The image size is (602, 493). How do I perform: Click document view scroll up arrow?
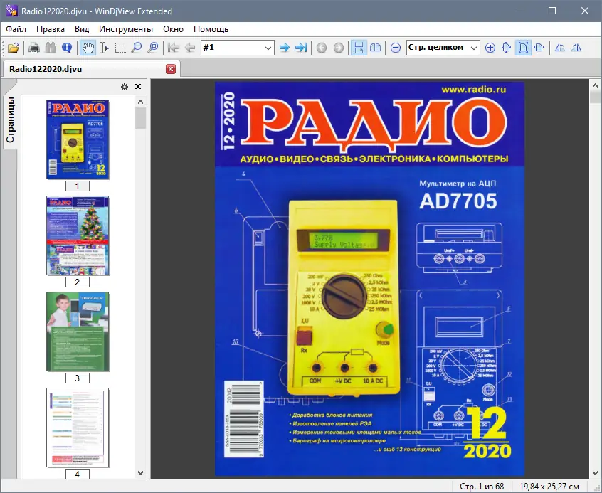point(595,85)
